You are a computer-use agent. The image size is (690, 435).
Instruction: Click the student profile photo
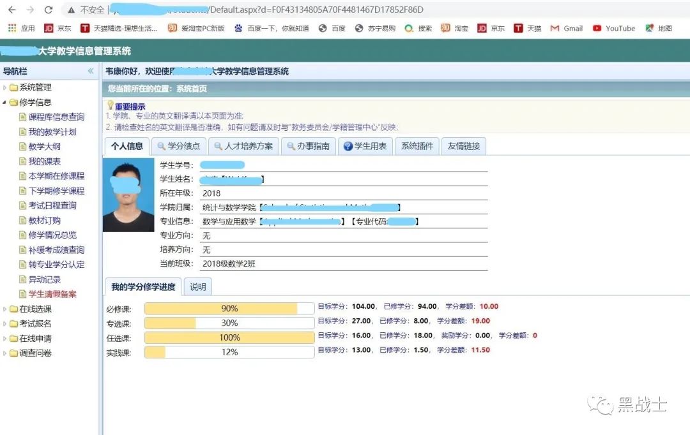[128, 195]
